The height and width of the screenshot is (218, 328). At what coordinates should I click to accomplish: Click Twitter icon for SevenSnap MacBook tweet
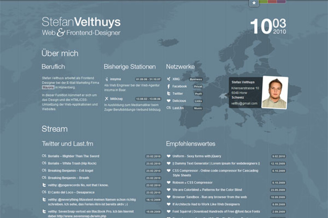tap(44, 211)
